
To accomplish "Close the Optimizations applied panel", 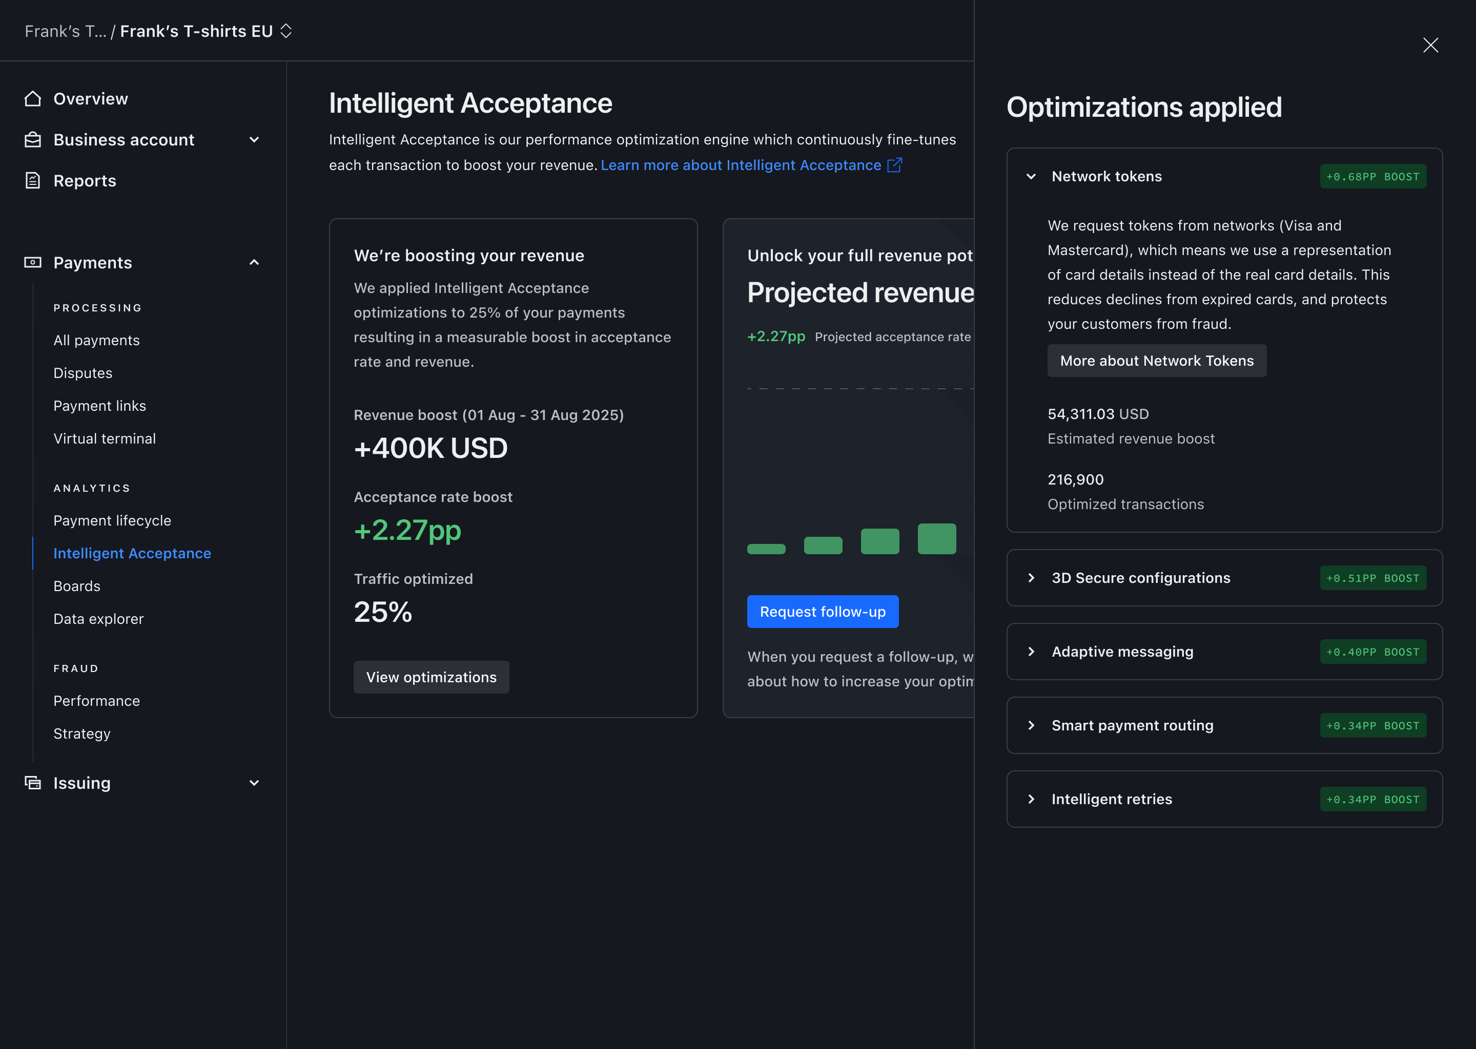I will pyautogui.click(x=1431, y=45).
